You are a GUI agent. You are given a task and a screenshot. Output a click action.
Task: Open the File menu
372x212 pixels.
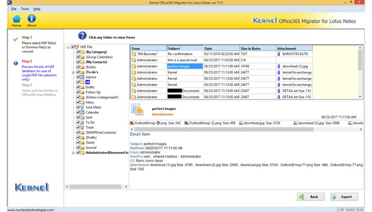click(13, 9)
